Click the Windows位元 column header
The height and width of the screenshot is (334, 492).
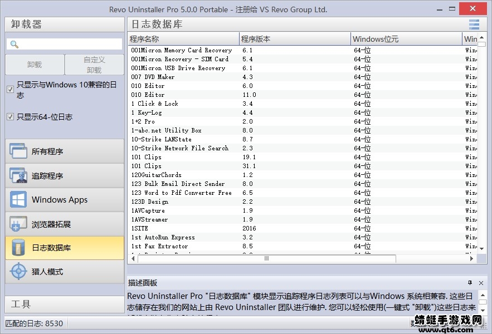pos(406,39)
